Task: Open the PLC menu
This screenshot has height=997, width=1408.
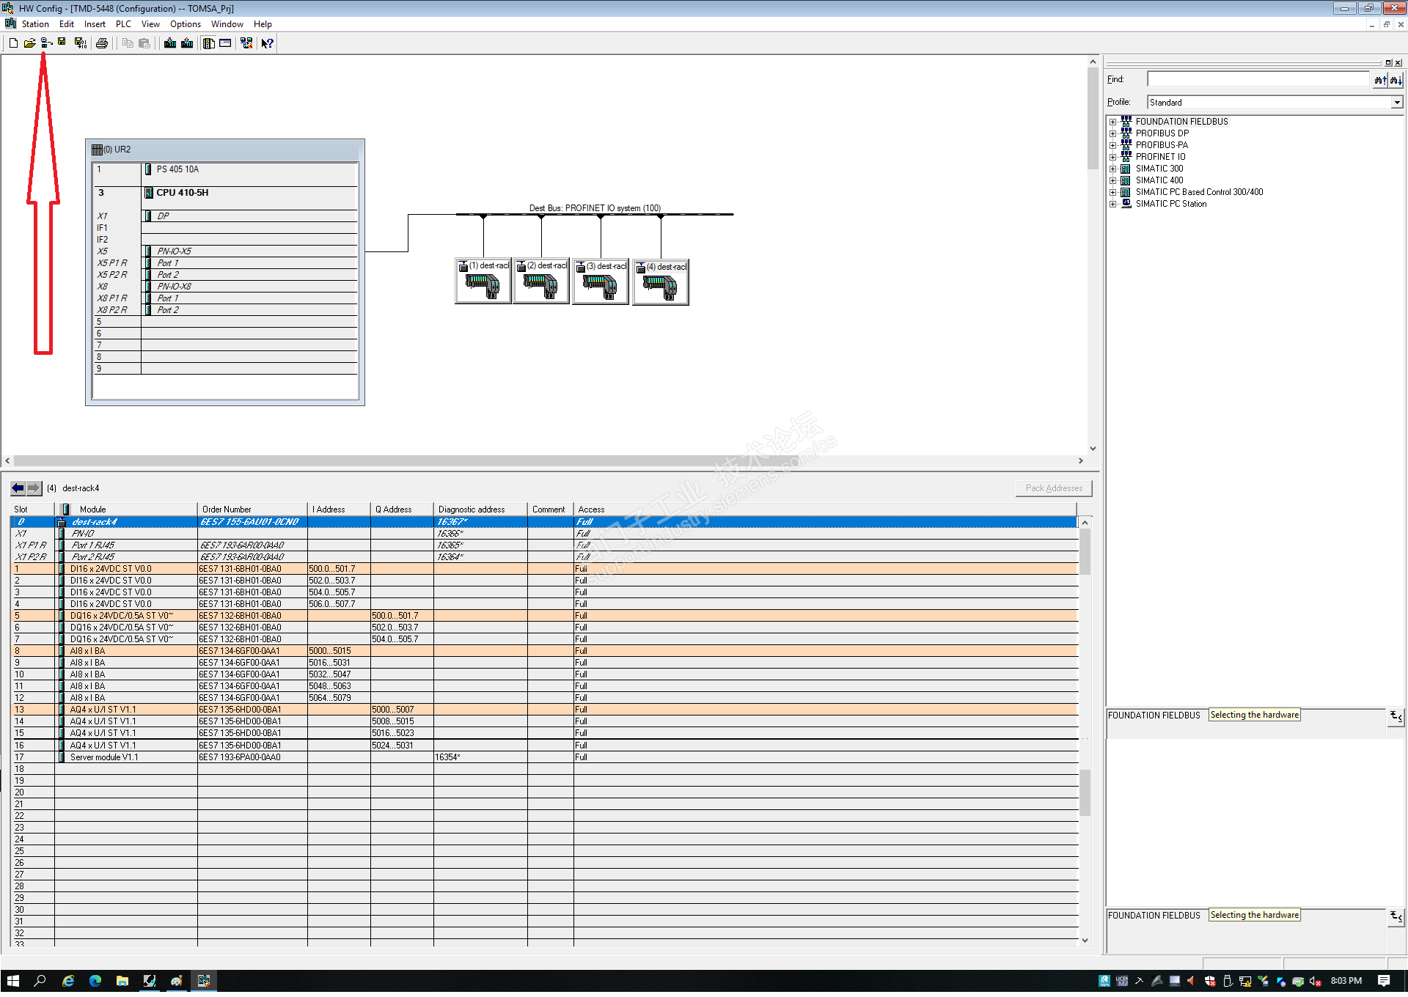Action: pyautogui.click(x=123, y=24)
